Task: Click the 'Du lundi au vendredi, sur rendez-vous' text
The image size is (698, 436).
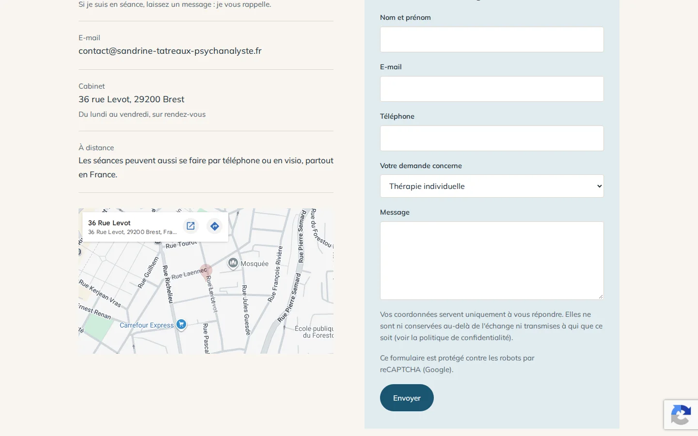Action: (x=142, y=114)
